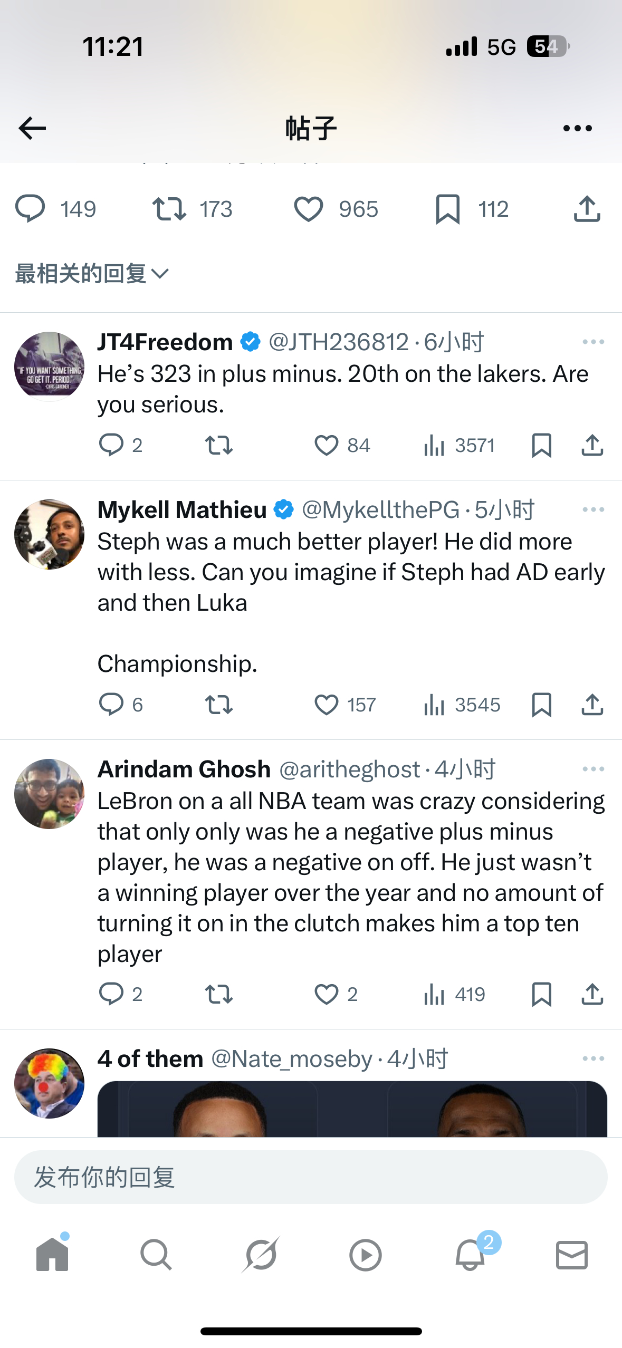Open the three-dot menu in header
The image size is (622, 1348).
pyautogui.click(x=577, y=128)
